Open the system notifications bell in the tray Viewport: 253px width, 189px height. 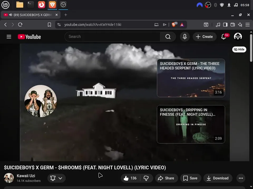click(229, 5)
